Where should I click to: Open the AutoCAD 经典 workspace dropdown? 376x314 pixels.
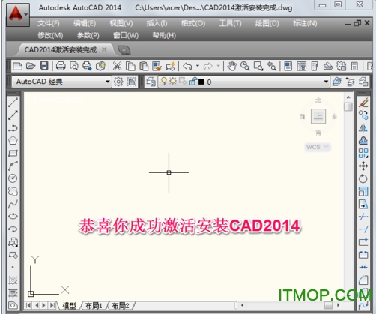point(61,82)
